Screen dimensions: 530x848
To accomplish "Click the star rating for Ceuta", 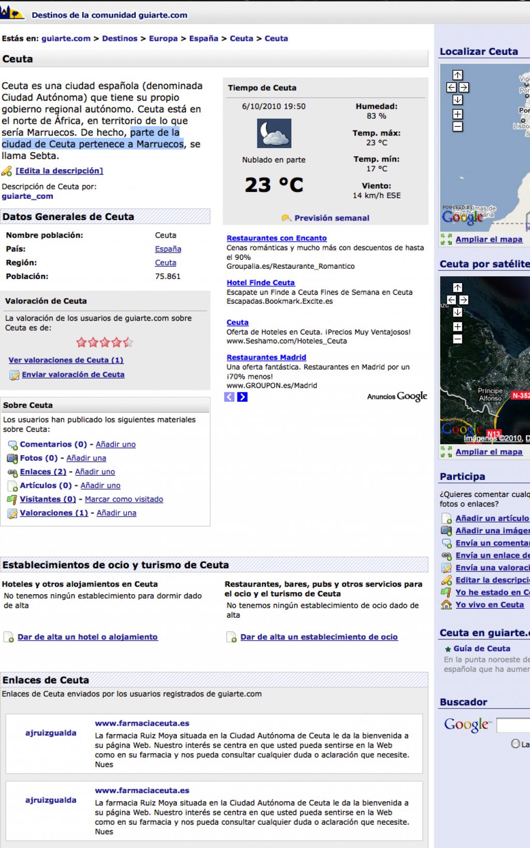I will coord(105,342).
